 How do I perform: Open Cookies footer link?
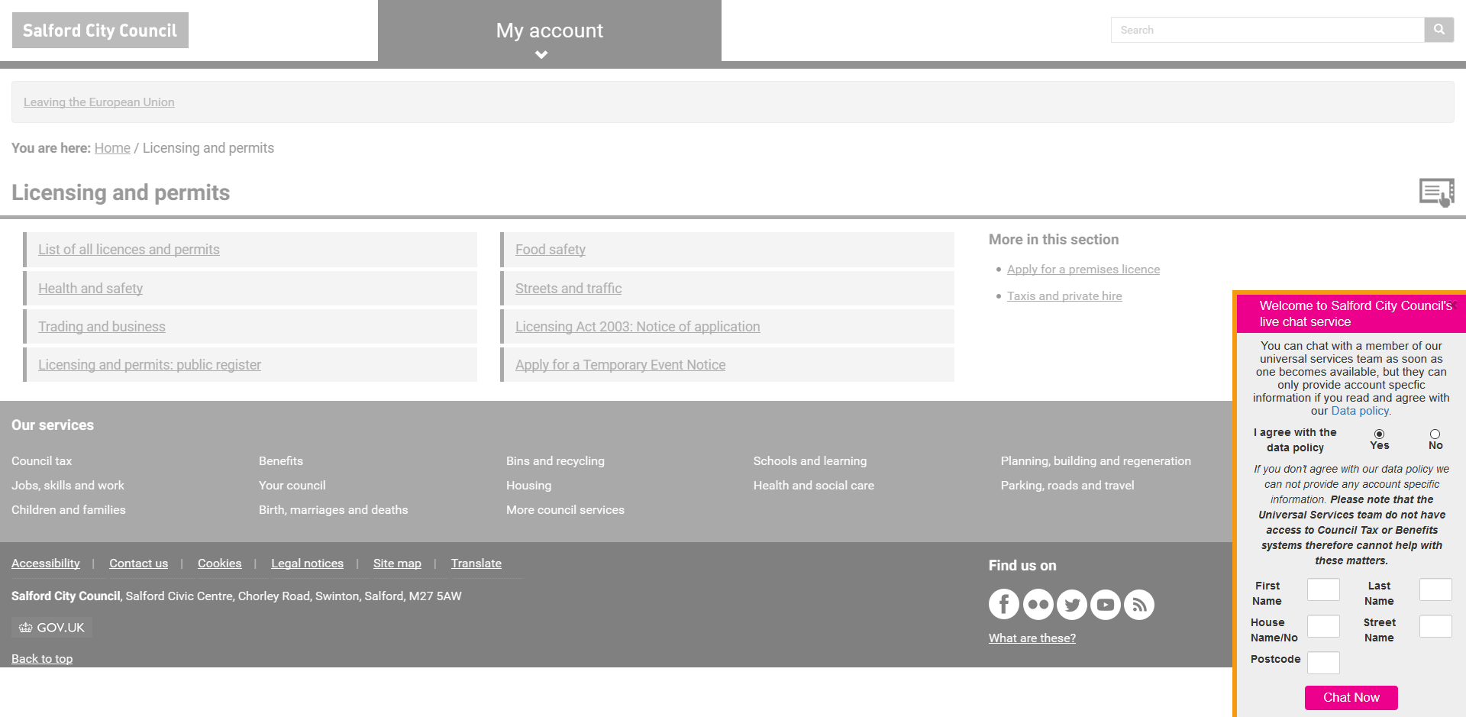click(220, 564)
